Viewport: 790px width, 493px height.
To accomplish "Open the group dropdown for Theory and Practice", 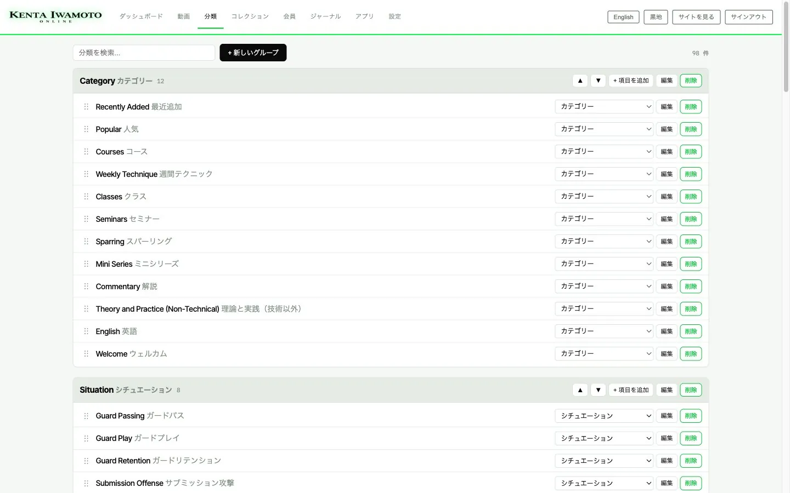I will click(x=604, y=309).
